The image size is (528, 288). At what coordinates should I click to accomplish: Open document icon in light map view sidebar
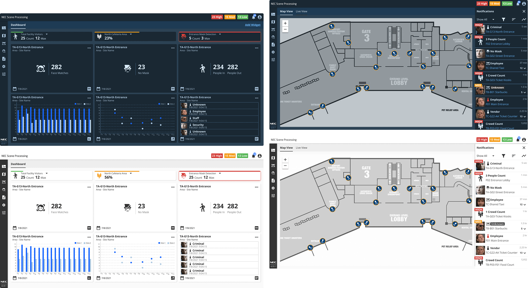(273, 180)
